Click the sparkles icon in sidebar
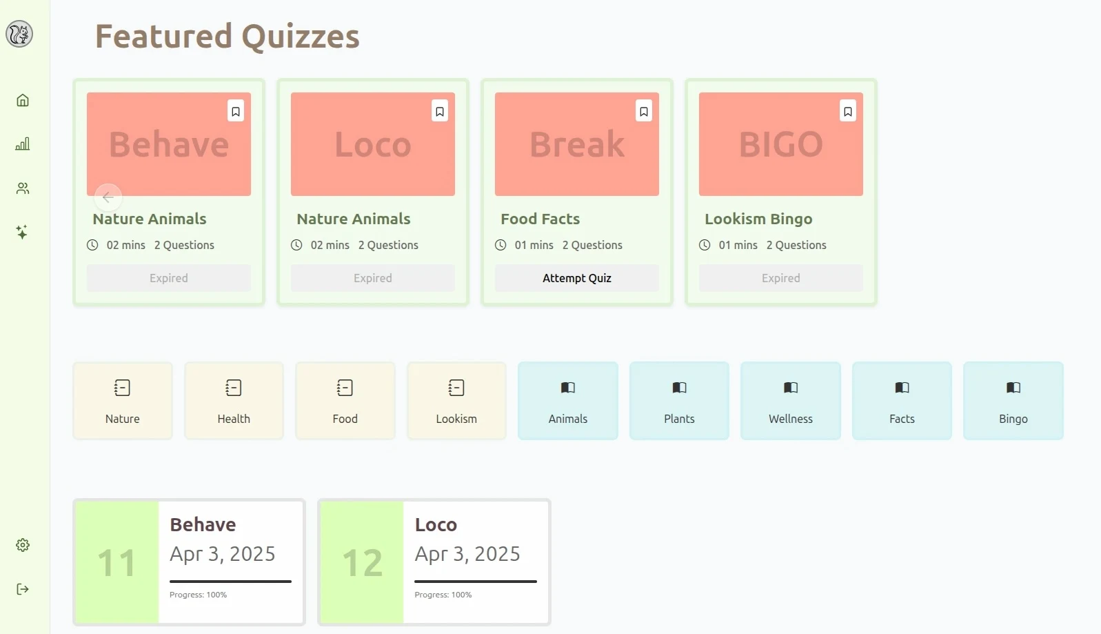Image resolution: width=1101 pixels, height=634 pixels. tap(23, 232)
